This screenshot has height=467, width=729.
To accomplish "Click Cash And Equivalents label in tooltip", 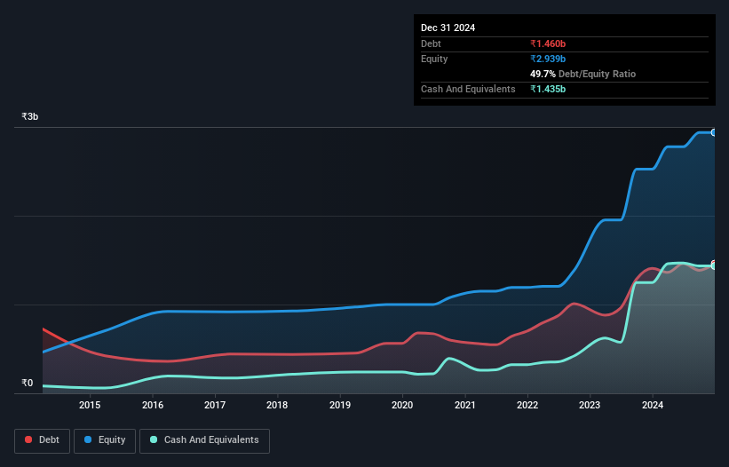I will pos(468,89).
